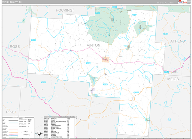Viewport: 192px width, 139px height.
Task: Click the 'GALLIA' county label at the map bottom
Action: 129,137
